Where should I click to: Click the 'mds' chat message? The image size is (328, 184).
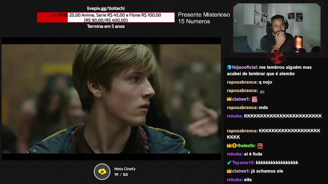coord(263,108)
